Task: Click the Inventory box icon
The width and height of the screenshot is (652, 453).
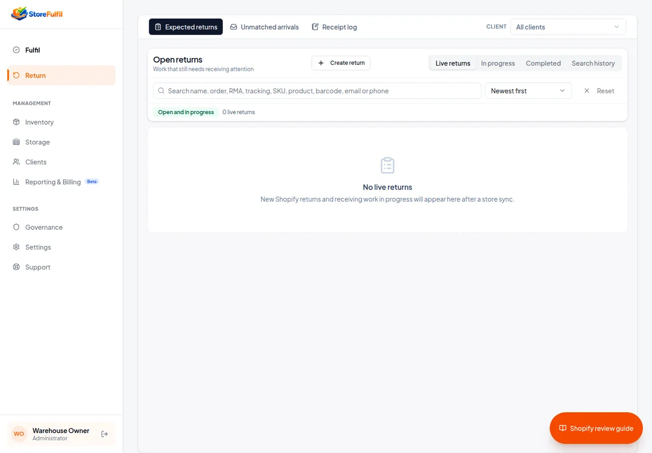Action: (x=16, y=122)
